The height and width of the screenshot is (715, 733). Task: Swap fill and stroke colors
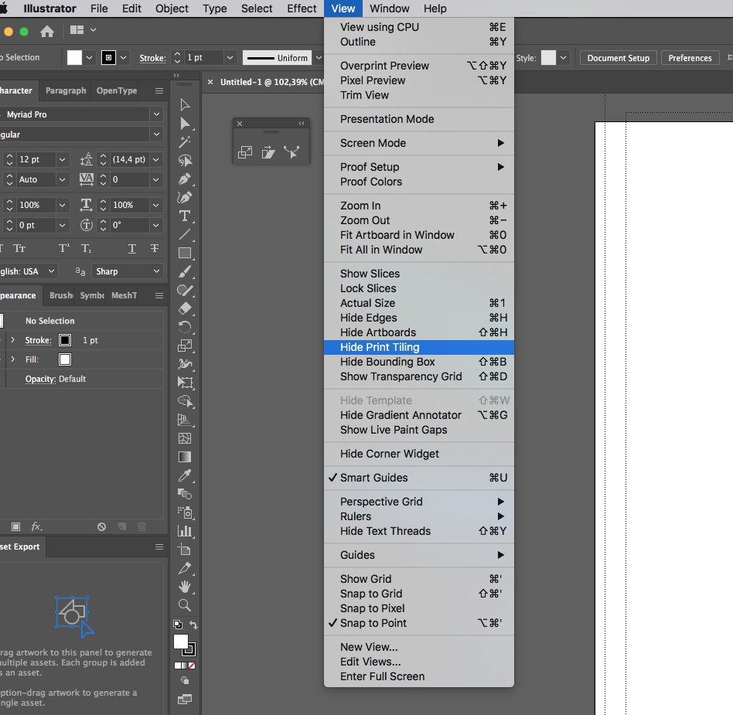point(193,625)
